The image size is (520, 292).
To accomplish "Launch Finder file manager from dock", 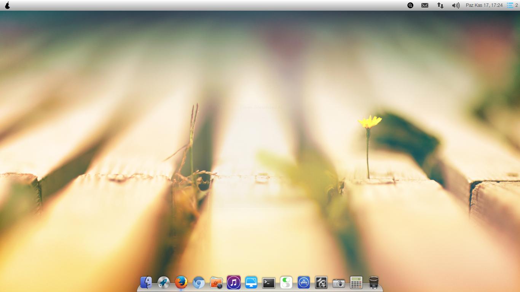I will pos(146,282).
